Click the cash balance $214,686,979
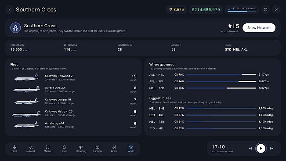 pos(206,10)
